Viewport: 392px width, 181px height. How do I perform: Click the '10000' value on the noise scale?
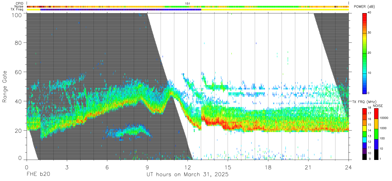pyautogui.click(x=384, y=117)
